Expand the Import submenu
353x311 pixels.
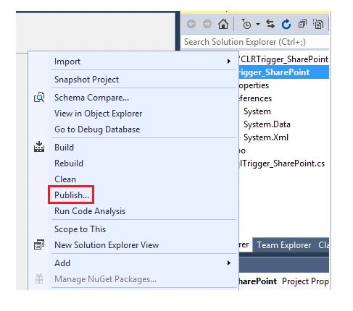point(144,61)
